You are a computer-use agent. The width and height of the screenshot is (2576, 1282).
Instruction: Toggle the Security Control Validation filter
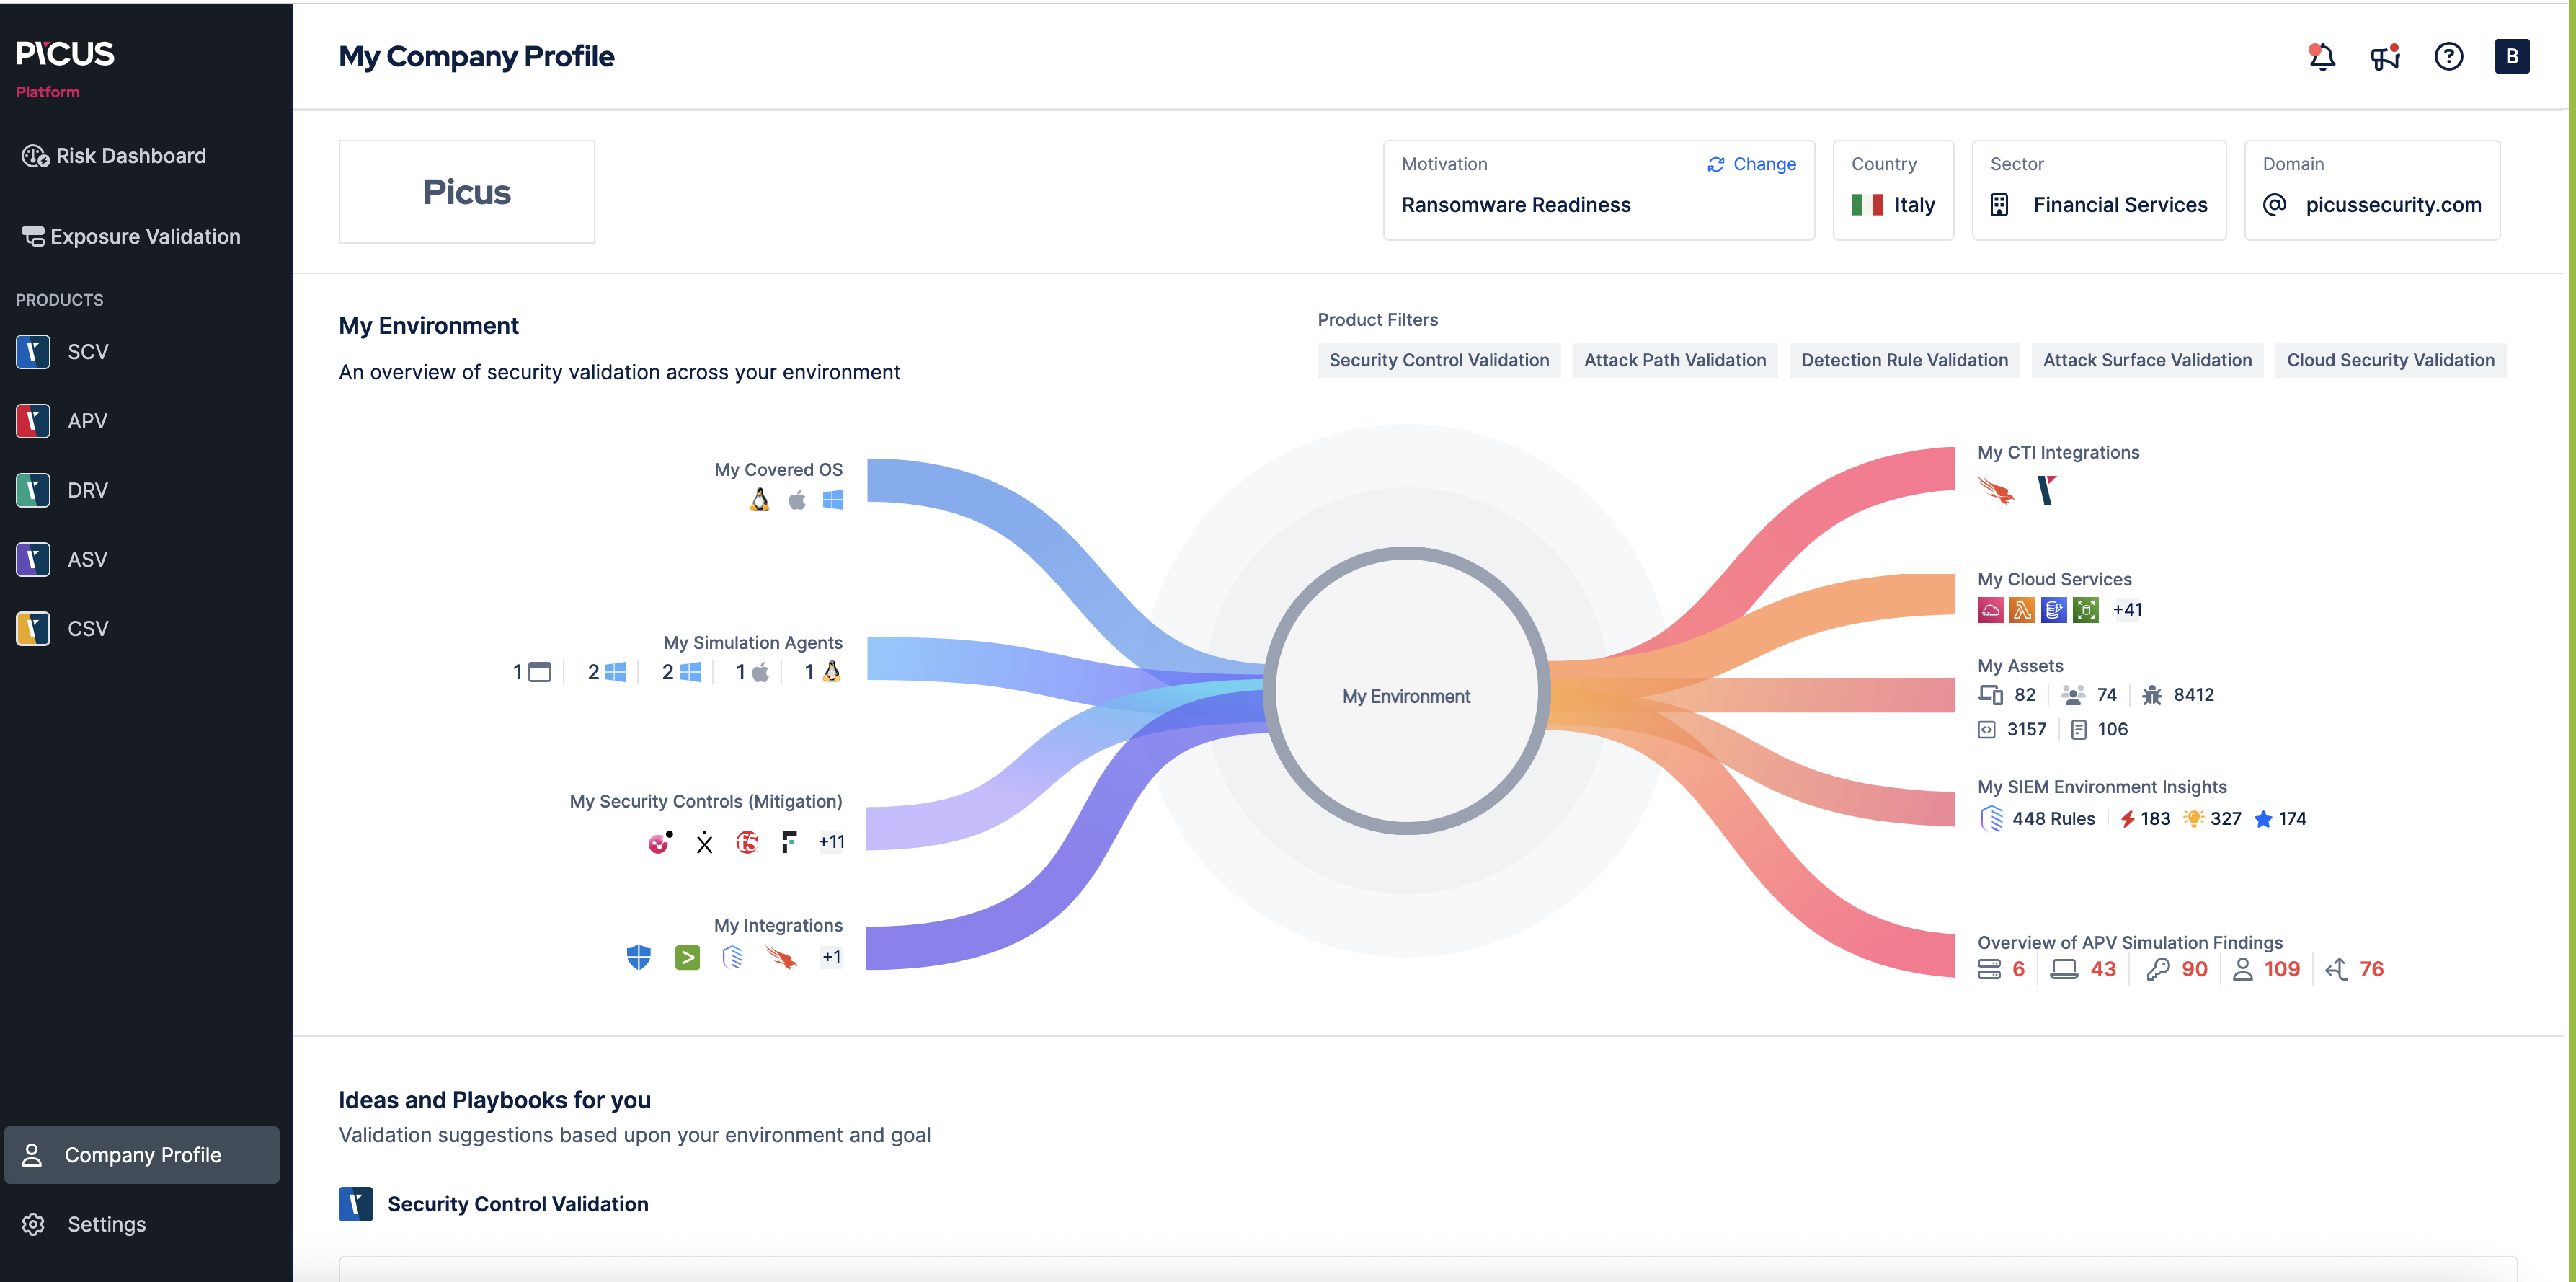tap(1438, 360)
